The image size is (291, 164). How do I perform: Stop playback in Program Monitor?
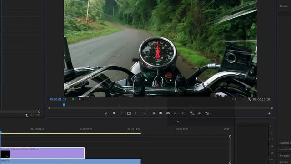pos(161,113)
